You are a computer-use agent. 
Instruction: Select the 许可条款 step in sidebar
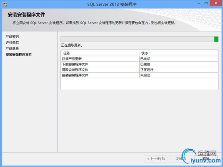[x=12, y=43]
